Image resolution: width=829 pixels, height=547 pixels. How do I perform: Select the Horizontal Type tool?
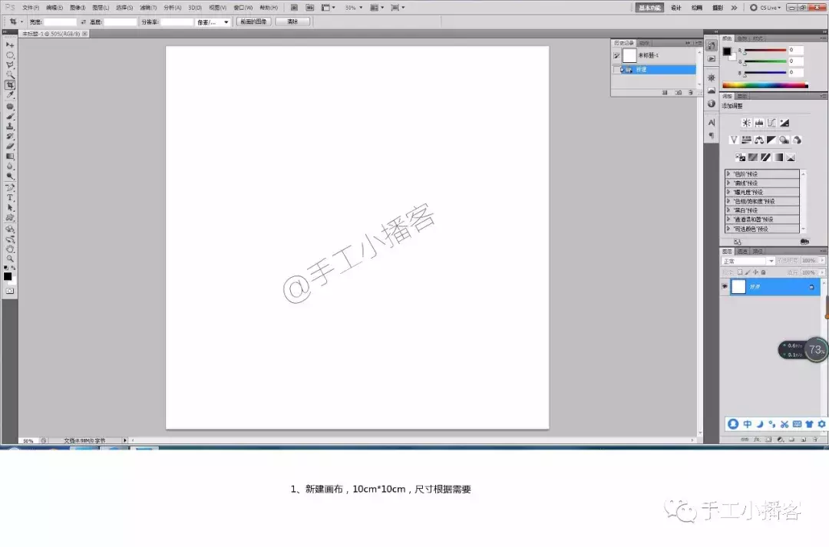(x=9, y=198)
